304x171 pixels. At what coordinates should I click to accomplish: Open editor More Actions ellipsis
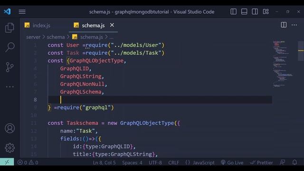click(x=294, y=25)
